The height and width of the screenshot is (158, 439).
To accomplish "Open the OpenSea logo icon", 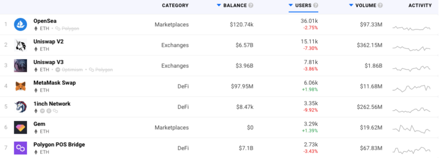I will coord(20,25).
